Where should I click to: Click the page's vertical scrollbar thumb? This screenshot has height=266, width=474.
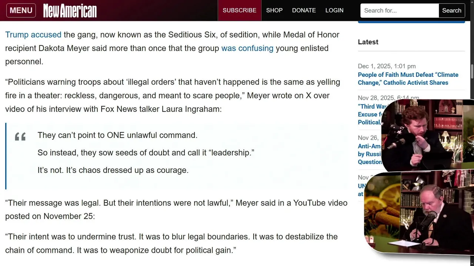472,71
